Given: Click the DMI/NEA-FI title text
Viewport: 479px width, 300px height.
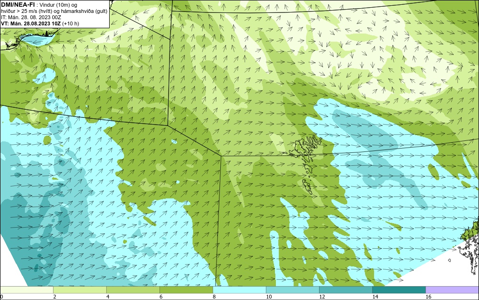Looking at the screenshot, I should click(x=18, y=5).
